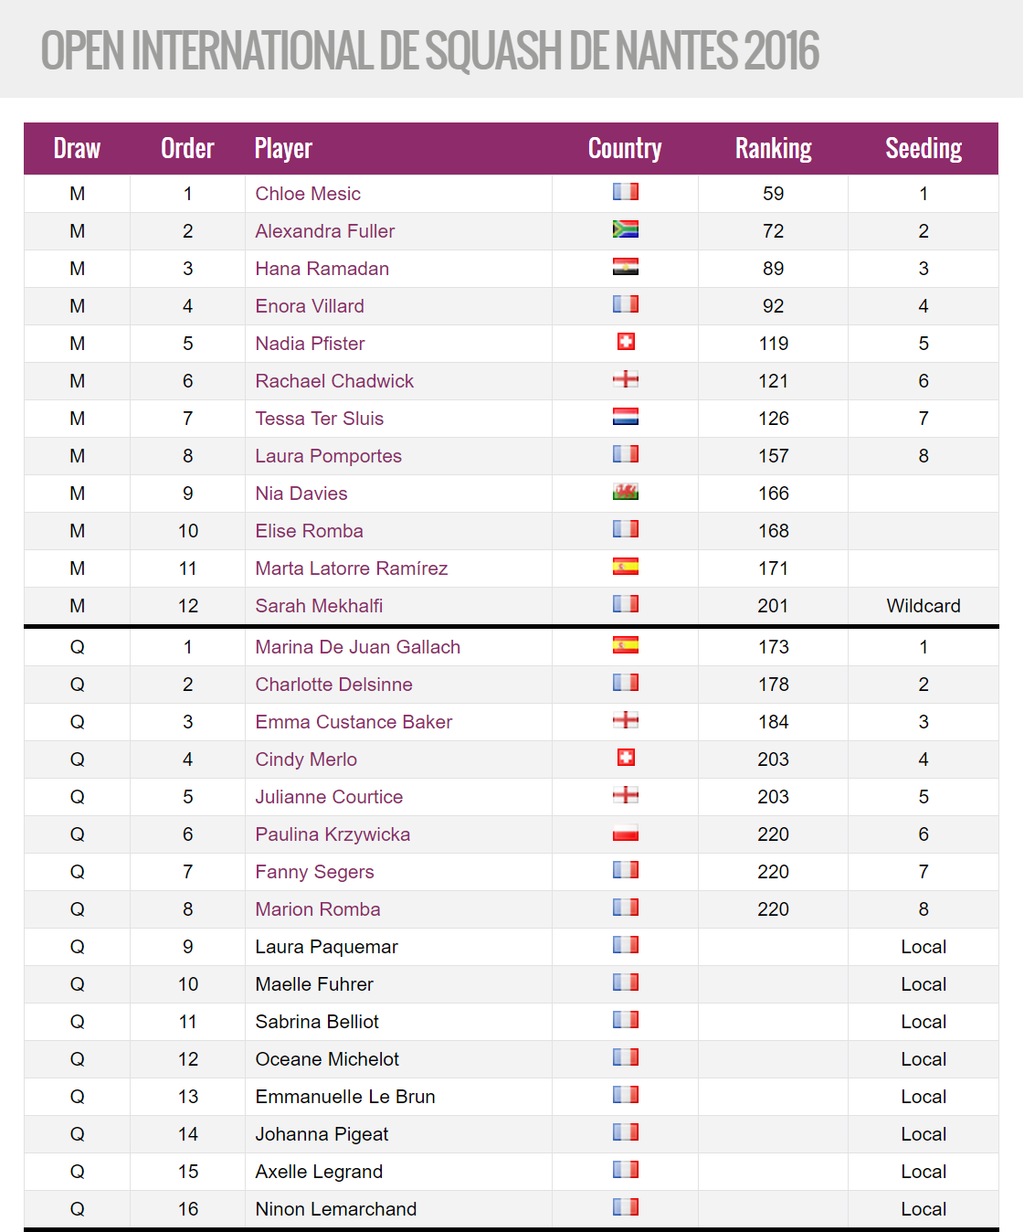This screenshot has height=1232, width=1024.
Task: Click Egypt flag in Hana Ramadan row
Action: (626, 267)
